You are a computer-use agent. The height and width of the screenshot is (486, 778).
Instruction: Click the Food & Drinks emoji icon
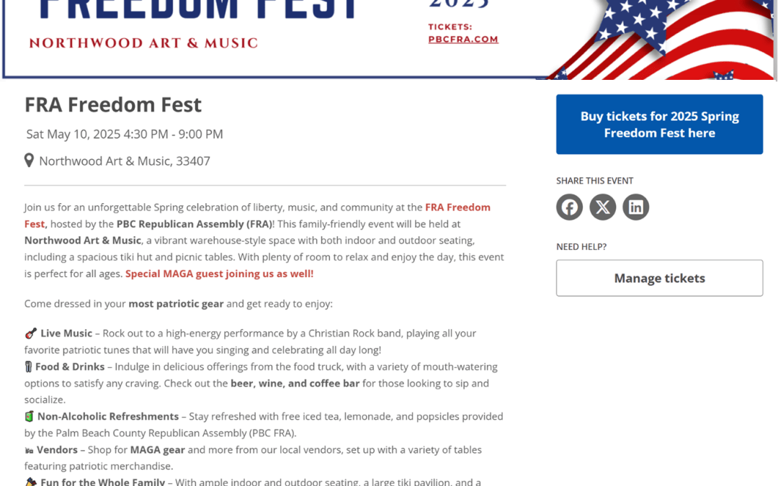tap(28, 366)
